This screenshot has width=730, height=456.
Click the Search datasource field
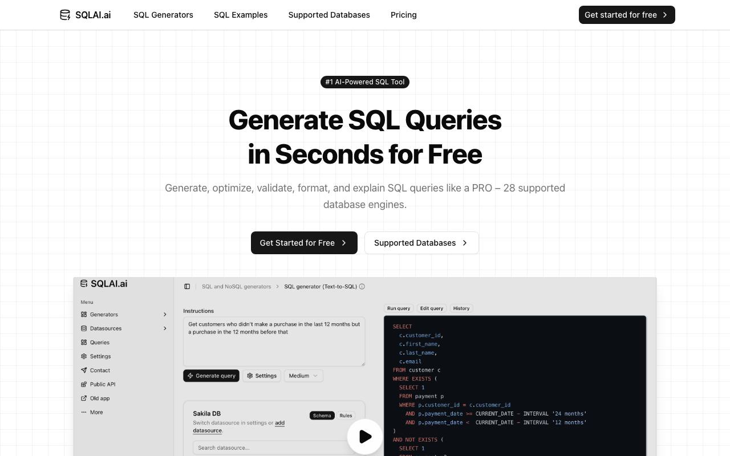coord(273,447)
